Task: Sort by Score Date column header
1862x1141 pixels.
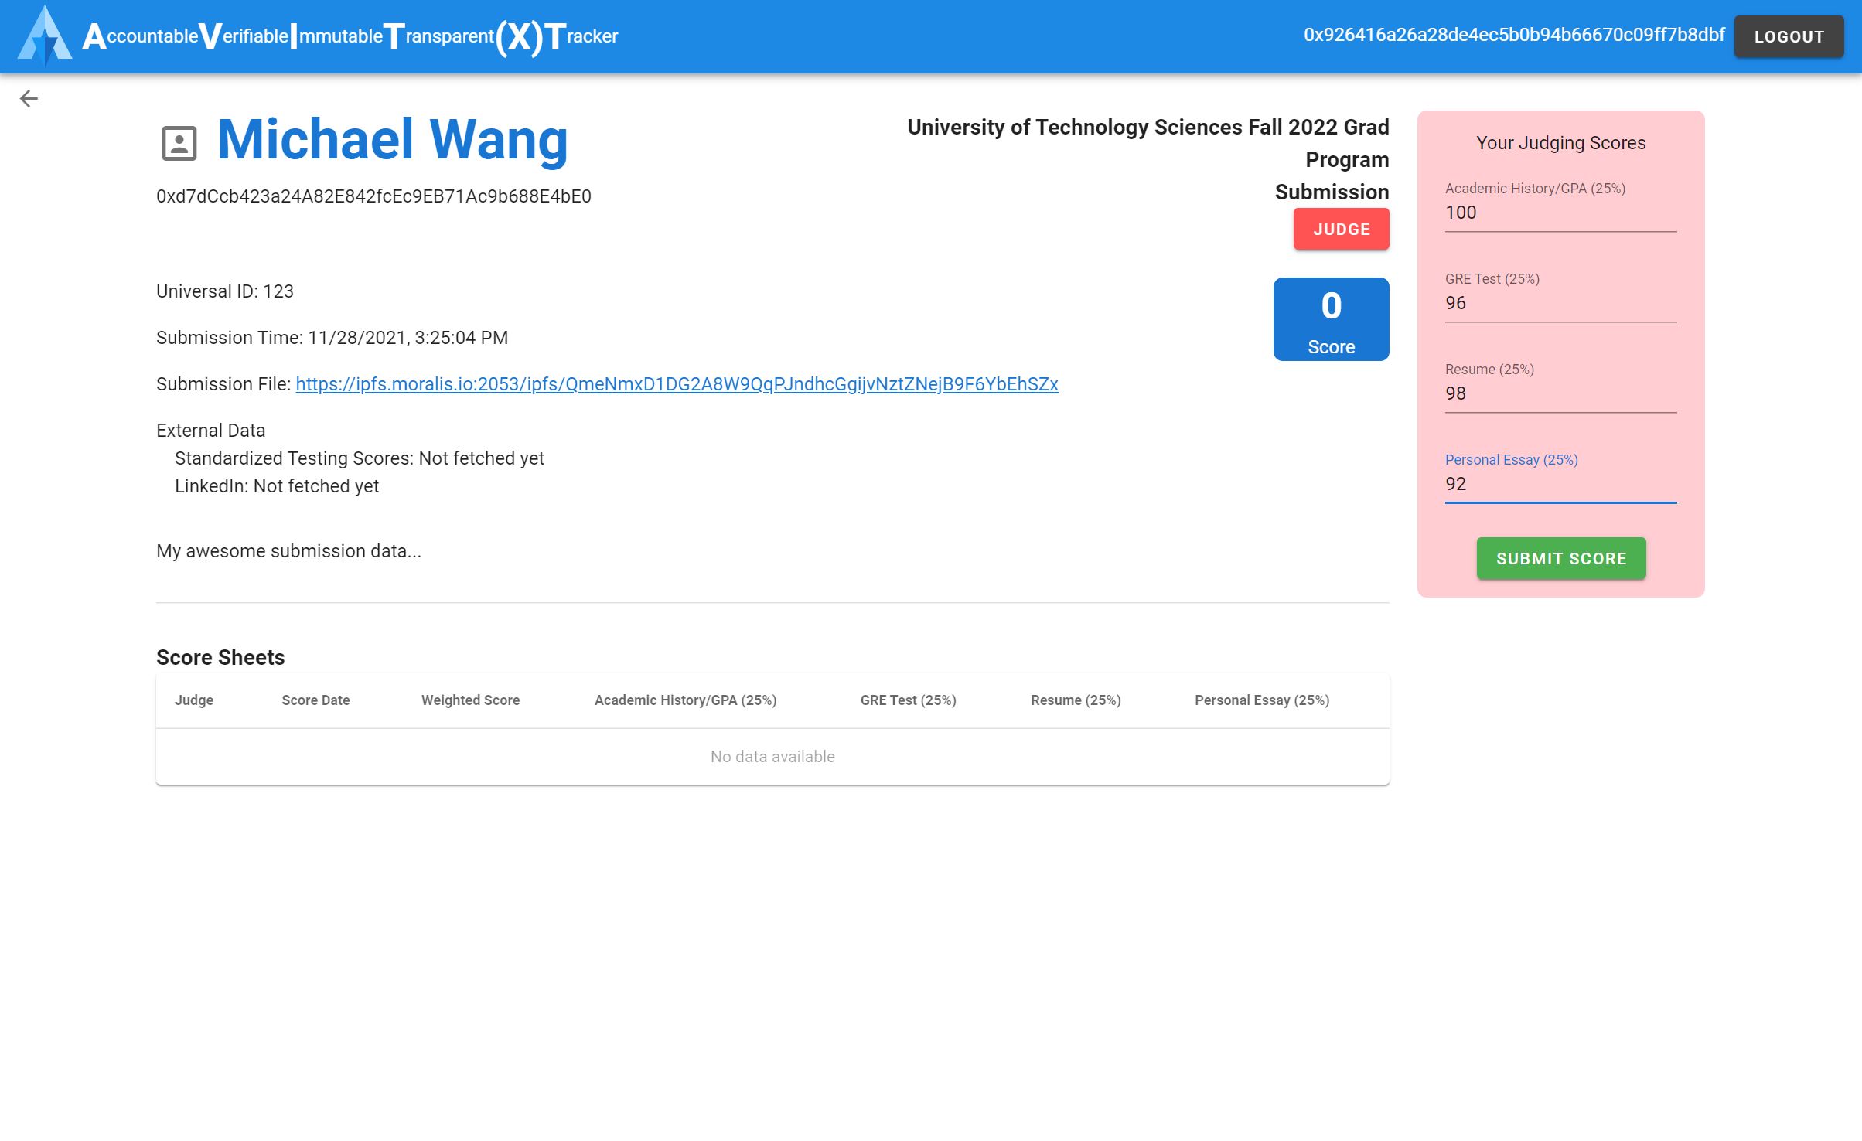Action: pos(315,700)
